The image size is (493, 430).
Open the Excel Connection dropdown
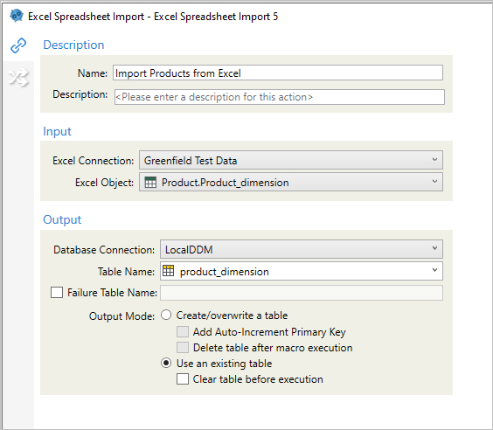pyautogui.click(x=291, y=160)
